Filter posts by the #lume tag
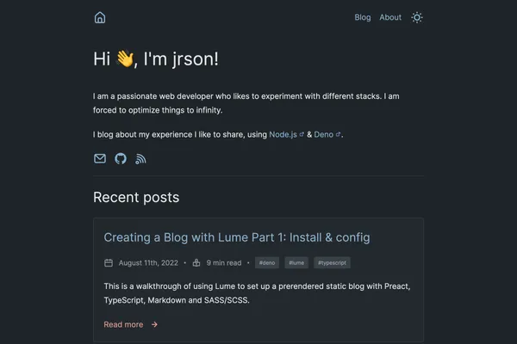This screenshot has width=517, height=344. pos(296,263)
